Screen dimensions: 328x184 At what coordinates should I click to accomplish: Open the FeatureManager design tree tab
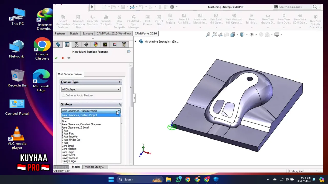click(58, 44)
